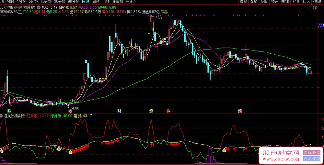Click the 换0.34% turnover value
Screen dimensions: 324x165
tap(133, 12)
